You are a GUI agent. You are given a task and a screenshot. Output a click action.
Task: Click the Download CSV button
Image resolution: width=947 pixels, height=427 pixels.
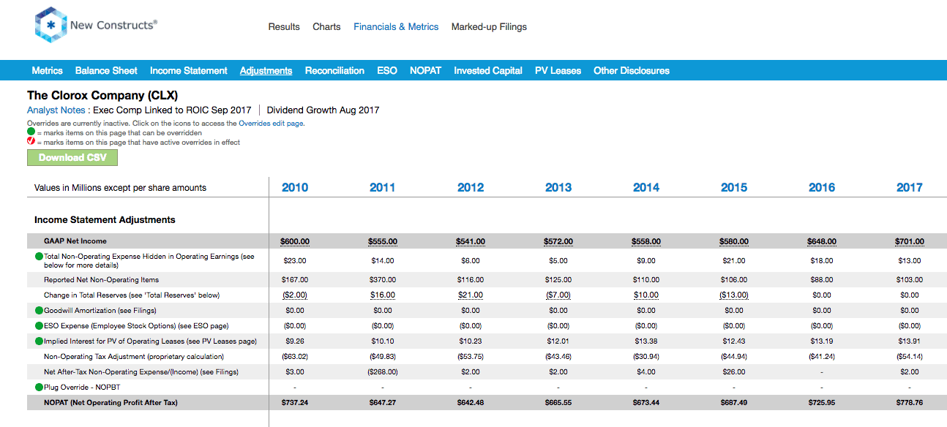pyautogui.click(x=72, y=158)
